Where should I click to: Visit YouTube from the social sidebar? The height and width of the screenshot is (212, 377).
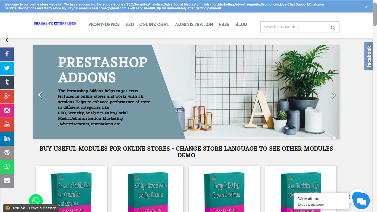pos(7,124)
